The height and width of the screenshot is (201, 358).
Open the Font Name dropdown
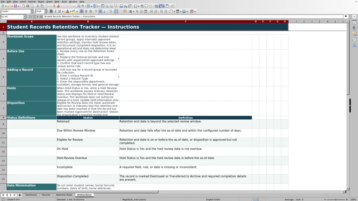click(32, 11)
